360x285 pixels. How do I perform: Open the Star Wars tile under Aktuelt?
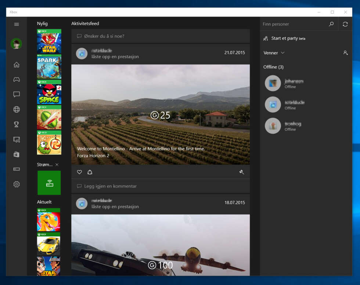(48, 266)
